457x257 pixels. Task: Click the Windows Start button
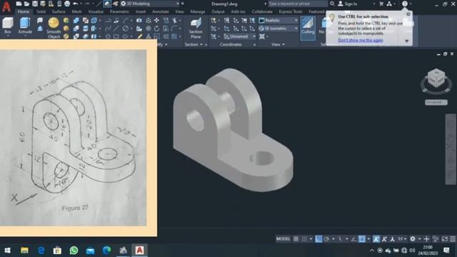tap(8, 251)
